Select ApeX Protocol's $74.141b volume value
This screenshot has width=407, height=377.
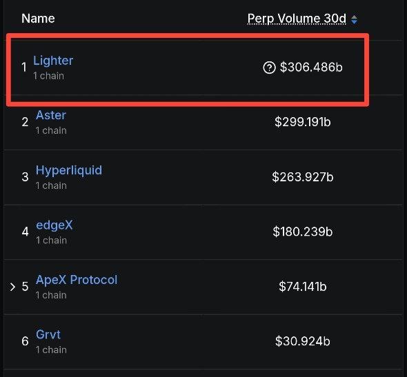click(x=303, y=287)
